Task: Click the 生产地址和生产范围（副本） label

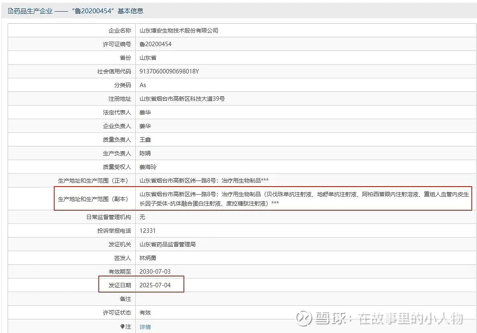Action: point(94,199)
